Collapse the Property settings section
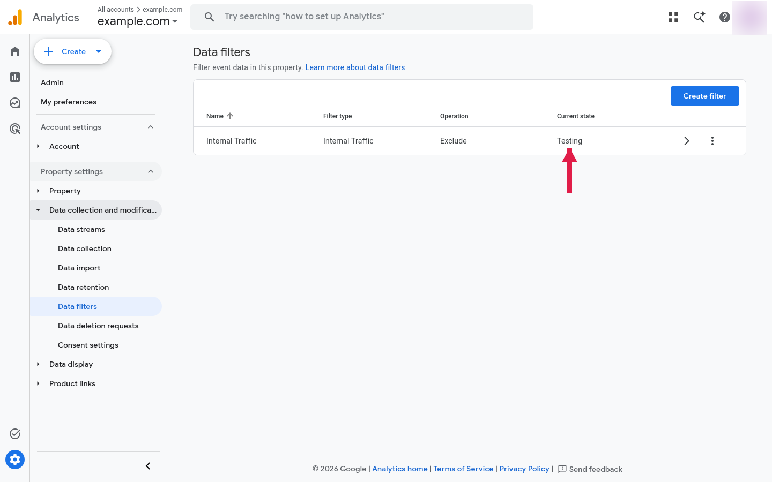 click(x=151, y=171)
